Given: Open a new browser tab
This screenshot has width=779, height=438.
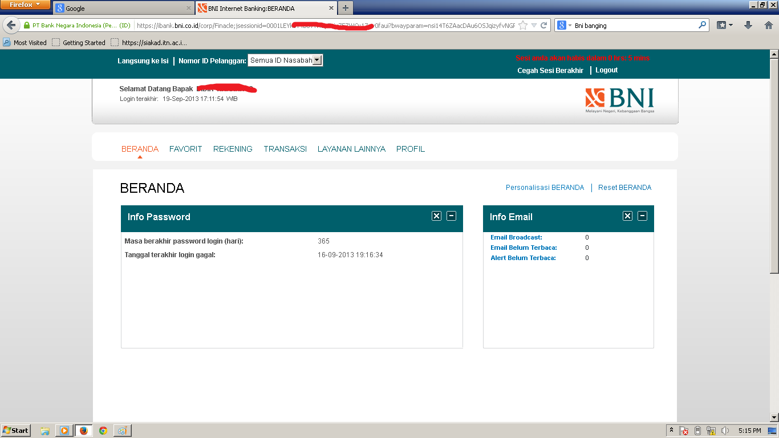Looking at the screenshot, I should pyautogui.click(x=346, y=9).
